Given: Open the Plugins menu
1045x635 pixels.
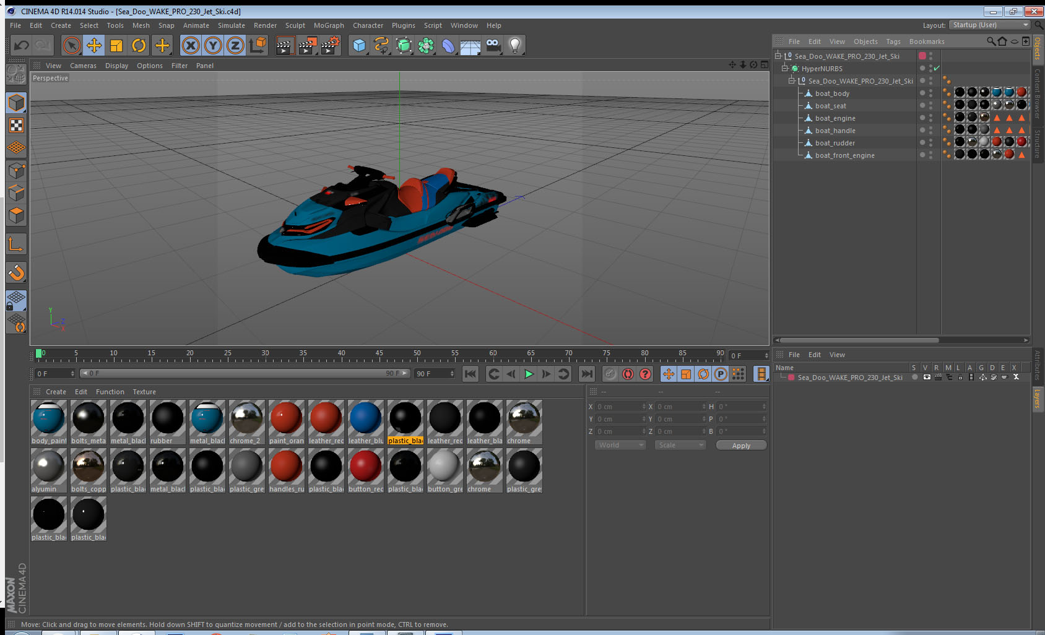Looking at the screenshot, I should click(403, 25).
